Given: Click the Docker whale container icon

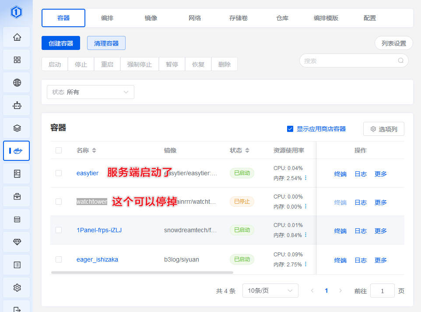Looking at the screenshot, I should (16, 151).
